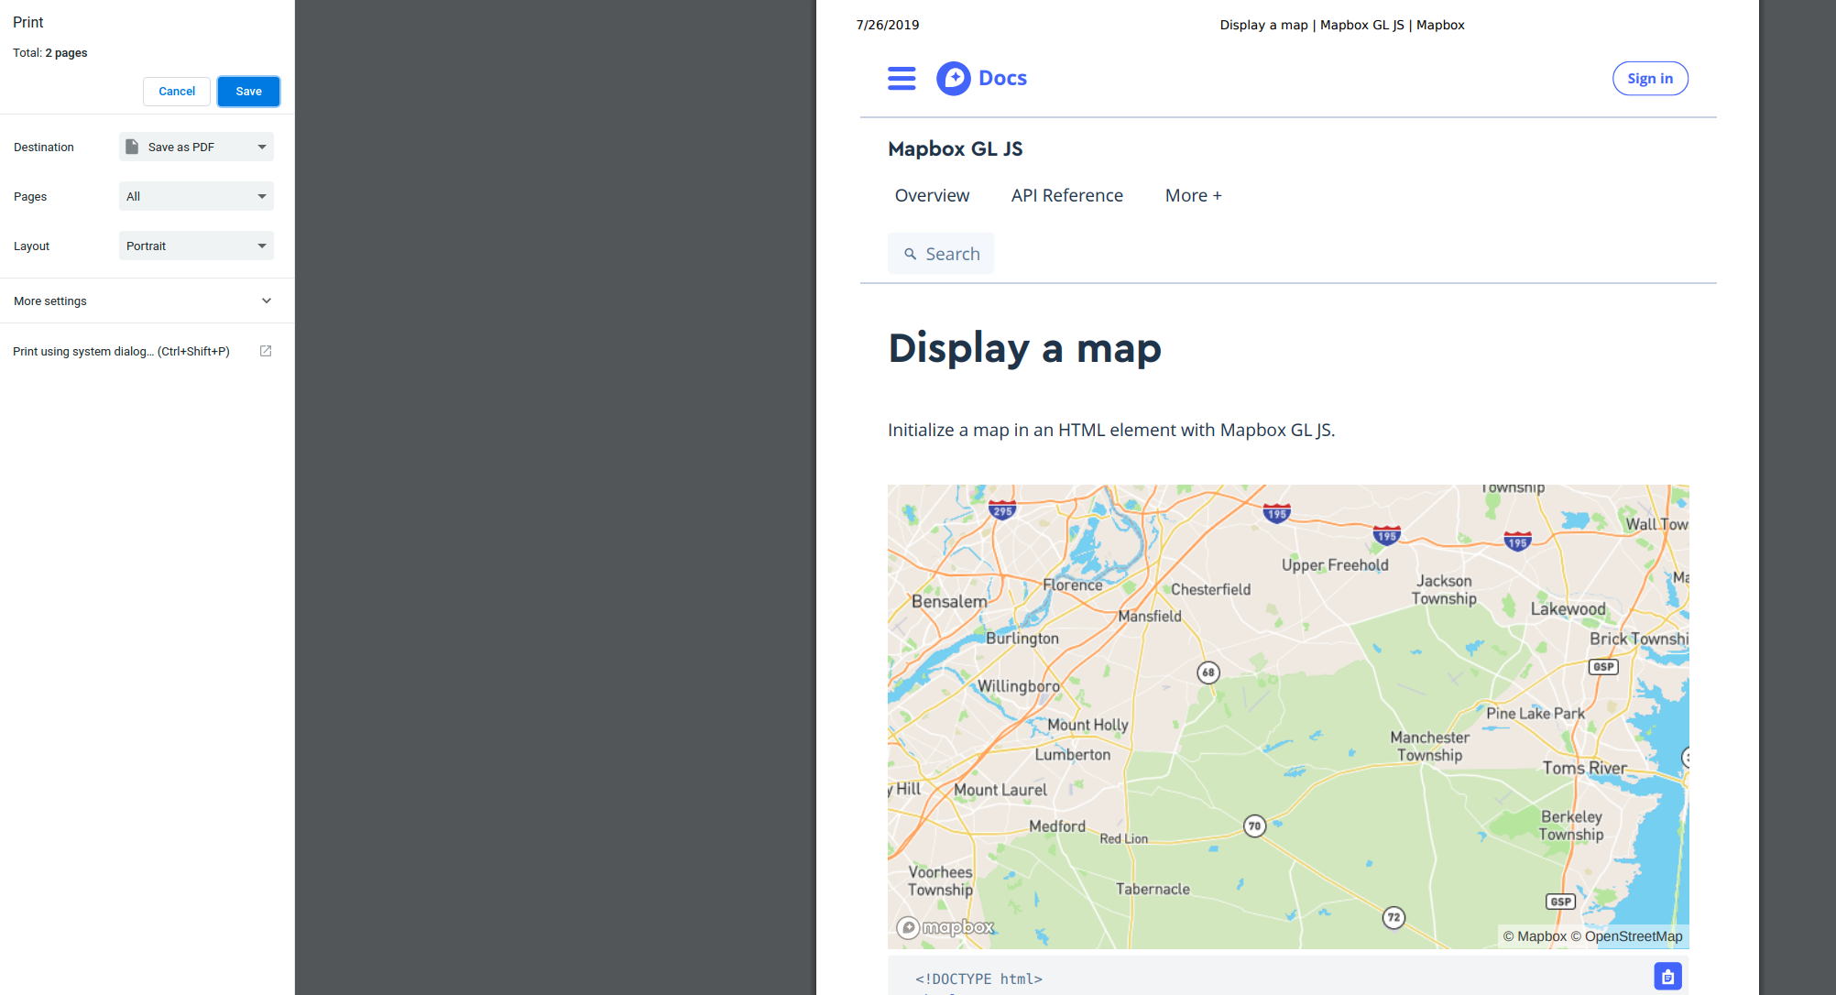Save the document as PDF
The image size is (1836, 995).
(x=248, y=91)
